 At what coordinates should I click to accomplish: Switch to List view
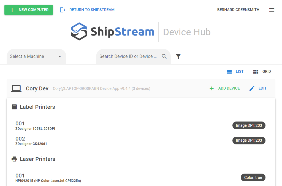(235, 72)
